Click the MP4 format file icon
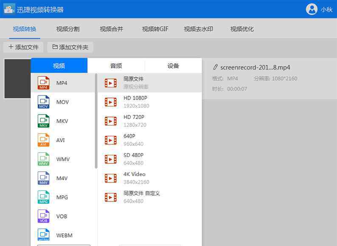The height and width of the screenshot is (246, 337). (43, 83)
